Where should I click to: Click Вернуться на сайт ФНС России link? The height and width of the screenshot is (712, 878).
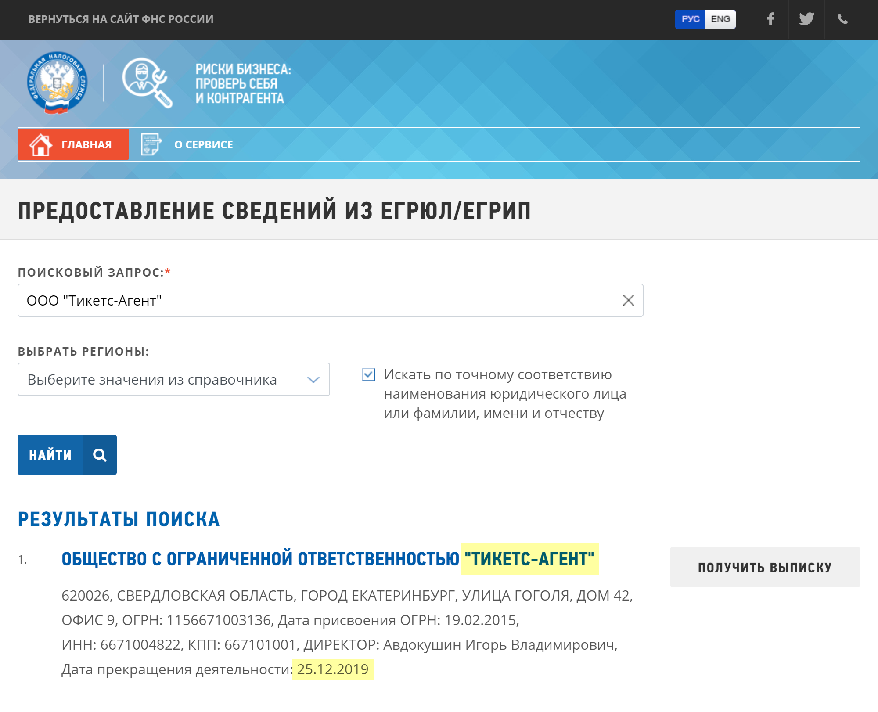point(121,19)
